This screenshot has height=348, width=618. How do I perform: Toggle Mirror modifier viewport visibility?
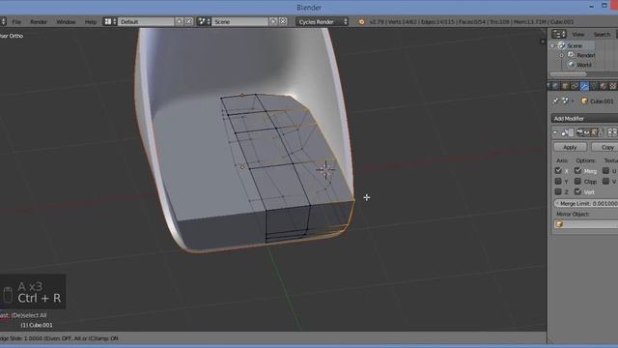pyautogui.click(x=587, y=132)
